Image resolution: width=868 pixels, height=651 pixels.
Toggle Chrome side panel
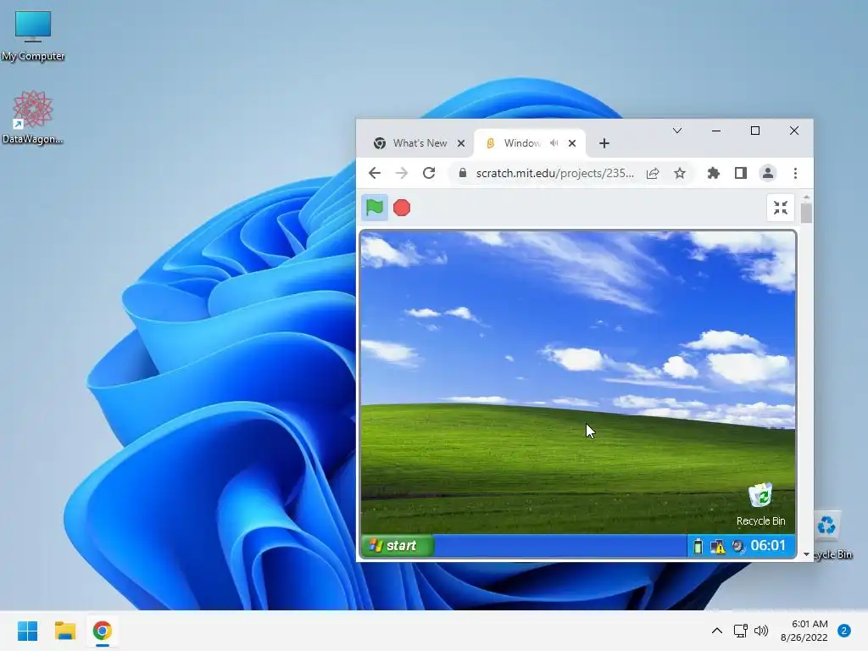pos(741,173)
